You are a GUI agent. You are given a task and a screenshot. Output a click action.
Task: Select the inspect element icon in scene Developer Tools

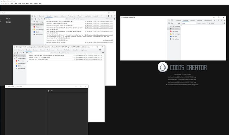(15, 50)
